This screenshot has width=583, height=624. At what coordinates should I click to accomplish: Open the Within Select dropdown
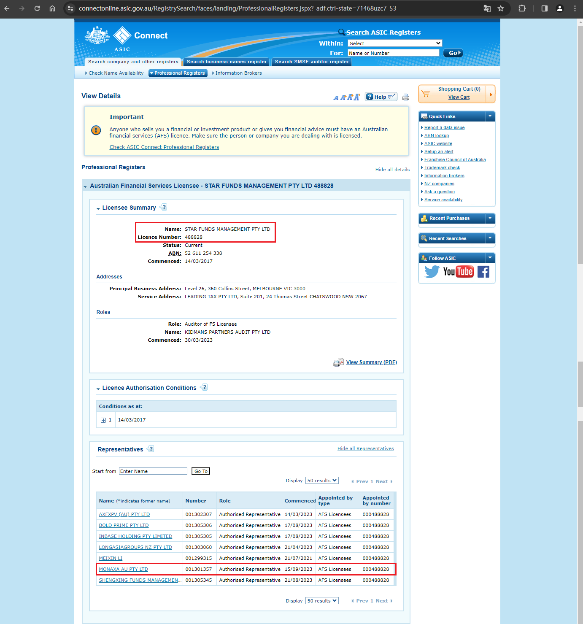395,43
